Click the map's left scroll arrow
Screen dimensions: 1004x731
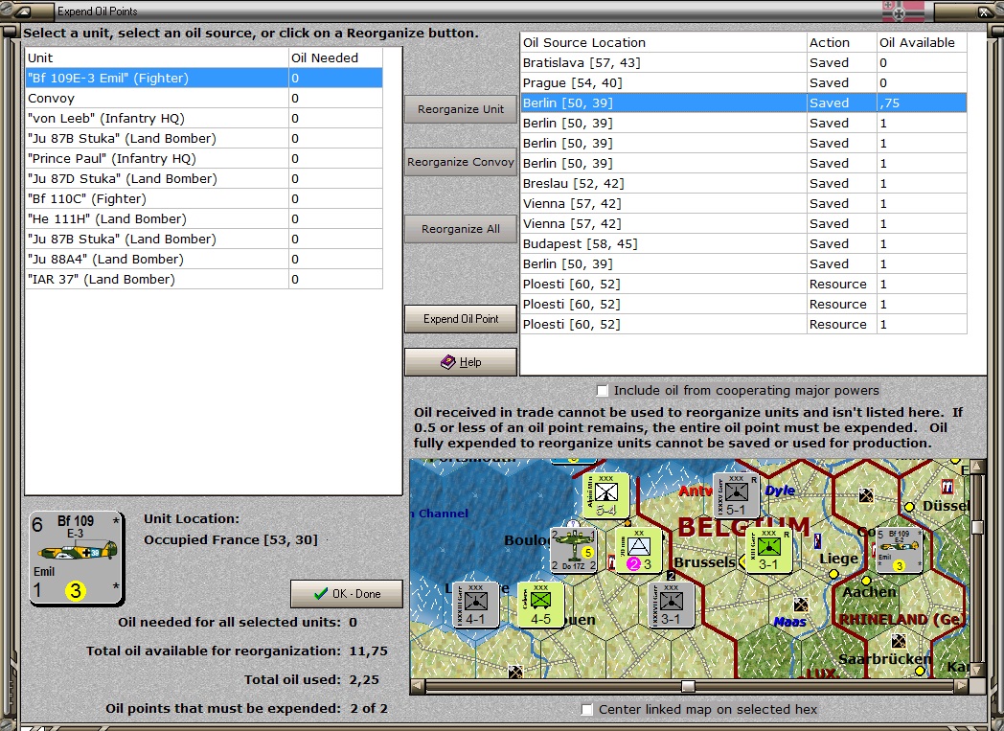tap(418, 686)
